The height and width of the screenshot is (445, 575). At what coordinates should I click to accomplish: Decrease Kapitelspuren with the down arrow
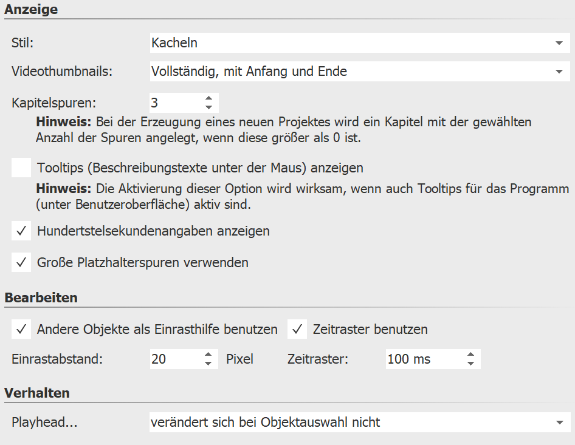[x=209, y=107]
